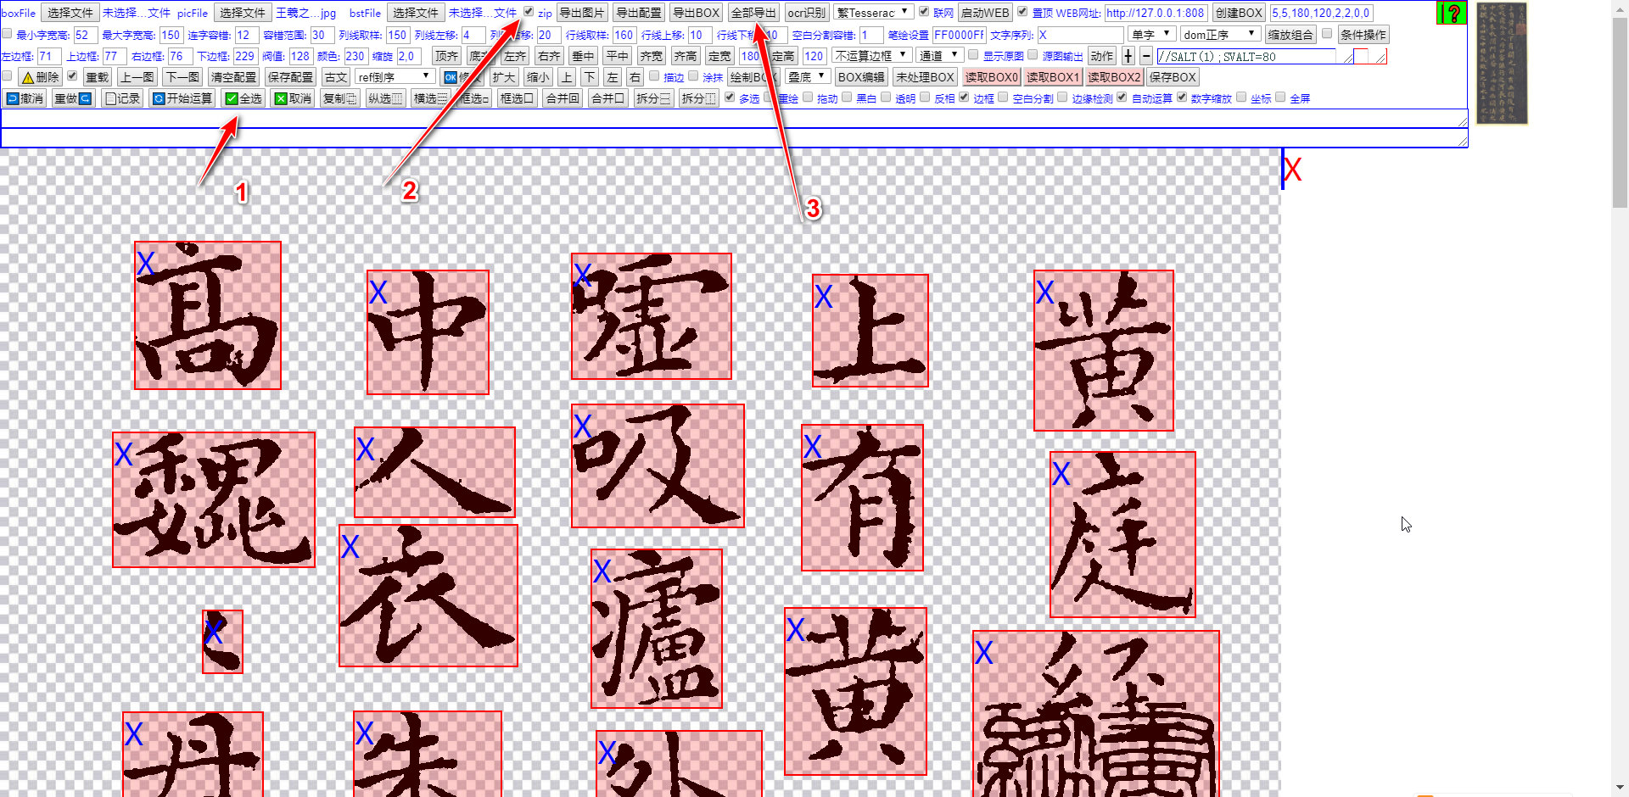1629x797 pixels.
Task: Click the plus button beside 动作
Action: 1128,56
